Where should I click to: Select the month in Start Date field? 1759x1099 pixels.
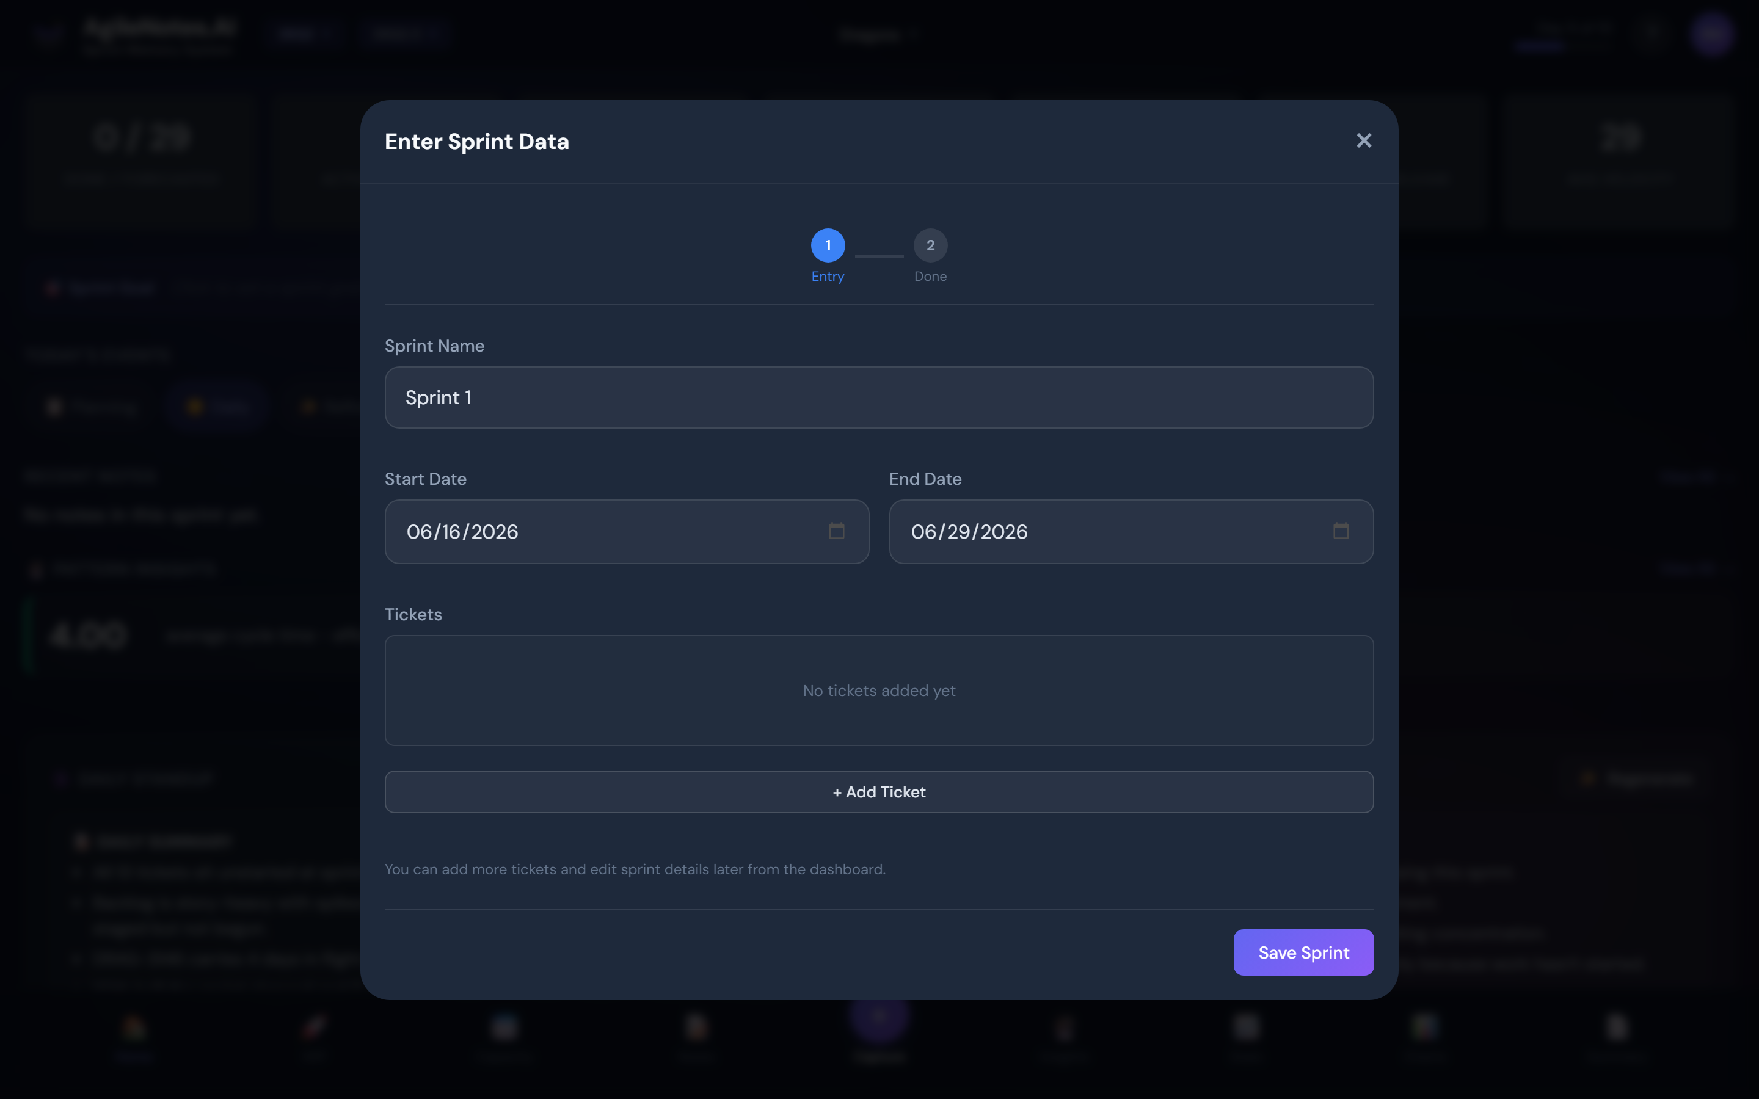(x=420, y=532)
